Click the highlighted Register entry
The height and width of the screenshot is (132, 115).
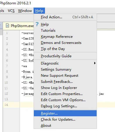pyautogui.click(x=65, y=113)
